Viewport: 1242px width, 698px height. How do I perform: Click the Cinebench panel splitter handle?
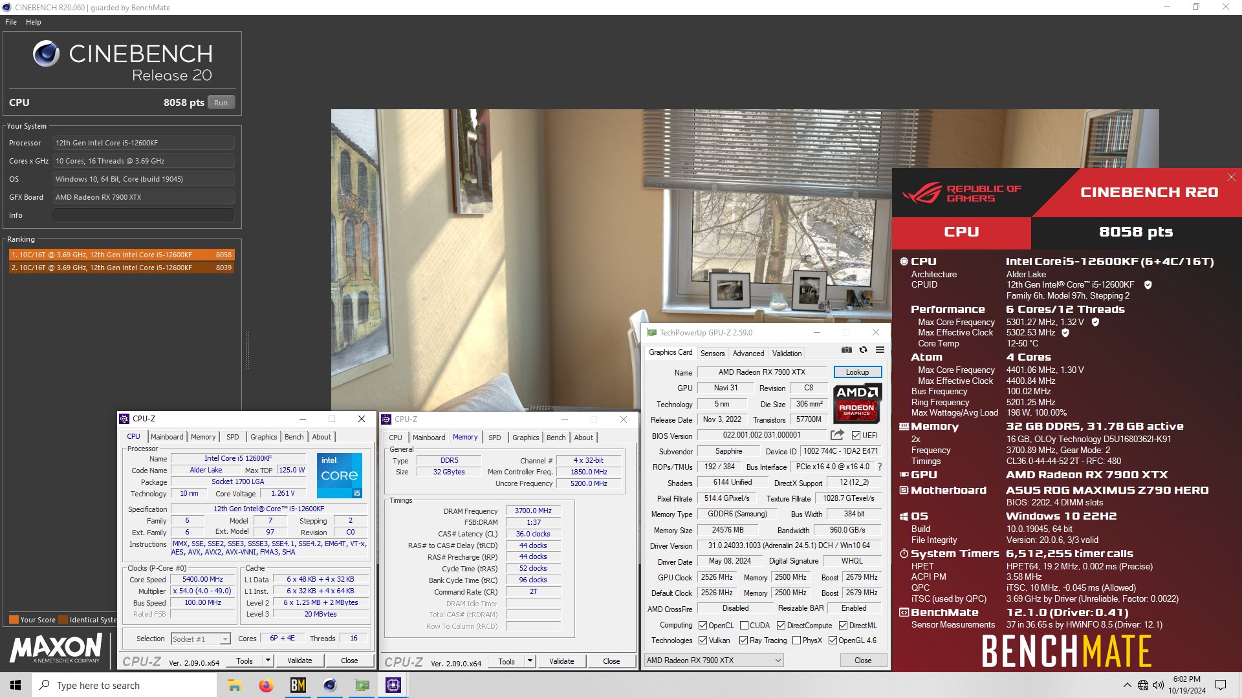click(x=246, y=350)
